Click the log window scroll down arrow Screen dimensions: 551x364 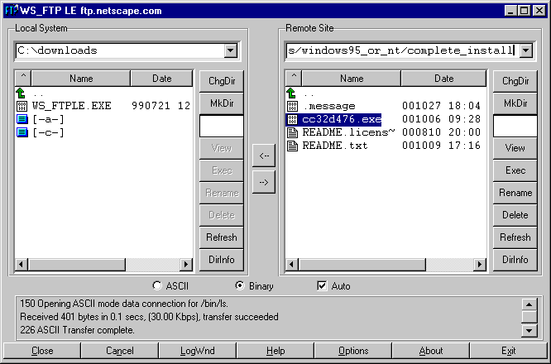pyautogui.click(x=529, y=330)
